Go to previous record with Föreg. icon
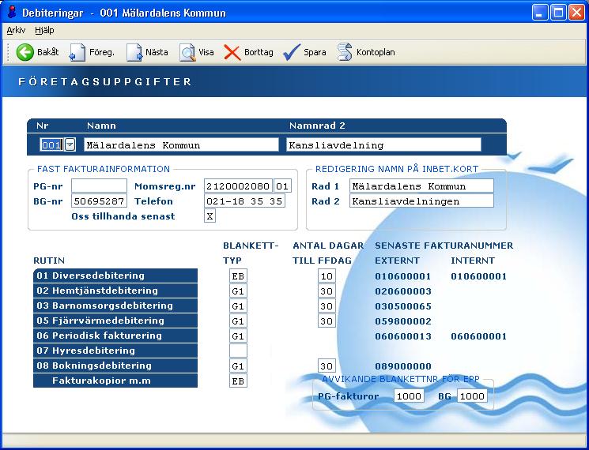Screen dimensions: 589x450 tap(77, 52)
